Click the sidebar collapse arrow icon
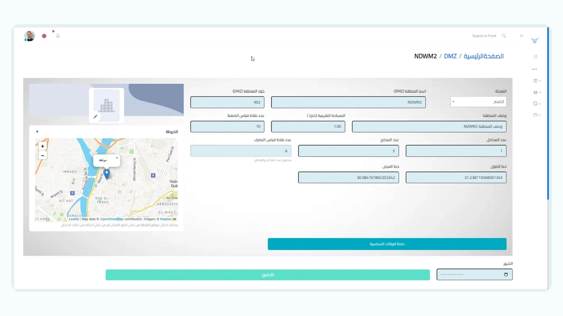Screen dimensions: 563x316 522,36
